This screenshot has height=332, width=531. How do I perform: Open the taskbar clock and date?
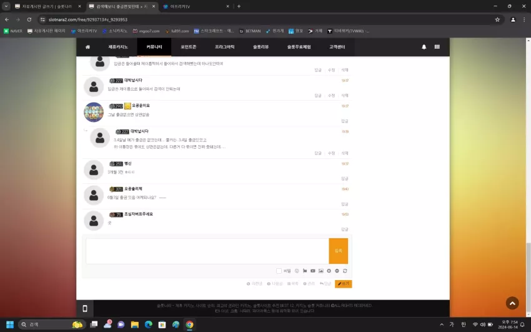508,324
